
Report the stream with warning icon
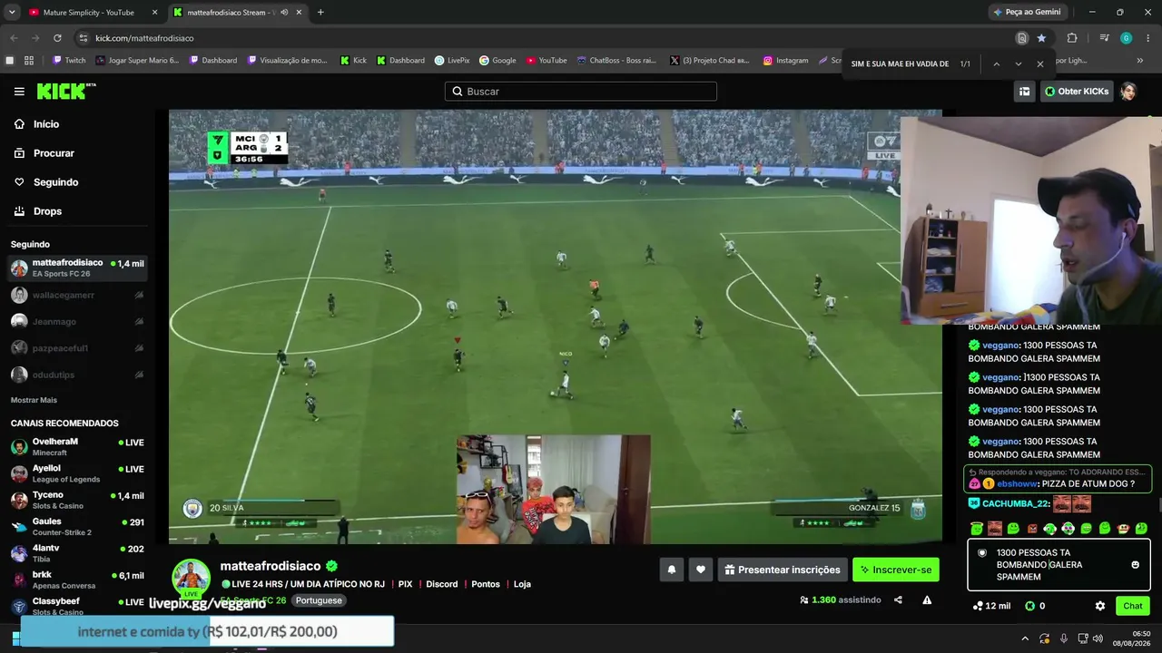[927, 599]
